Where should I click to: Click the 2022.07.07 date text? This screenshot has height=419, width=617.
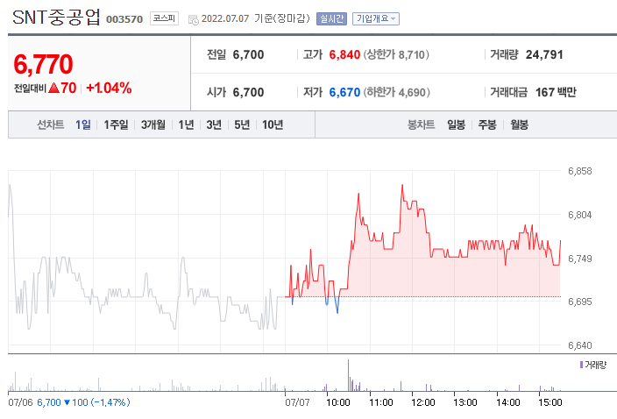pos(225,18)
